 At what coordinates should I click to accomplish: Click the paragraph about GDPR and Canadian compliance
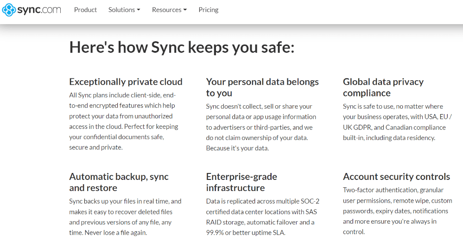[x=397, y=122]
